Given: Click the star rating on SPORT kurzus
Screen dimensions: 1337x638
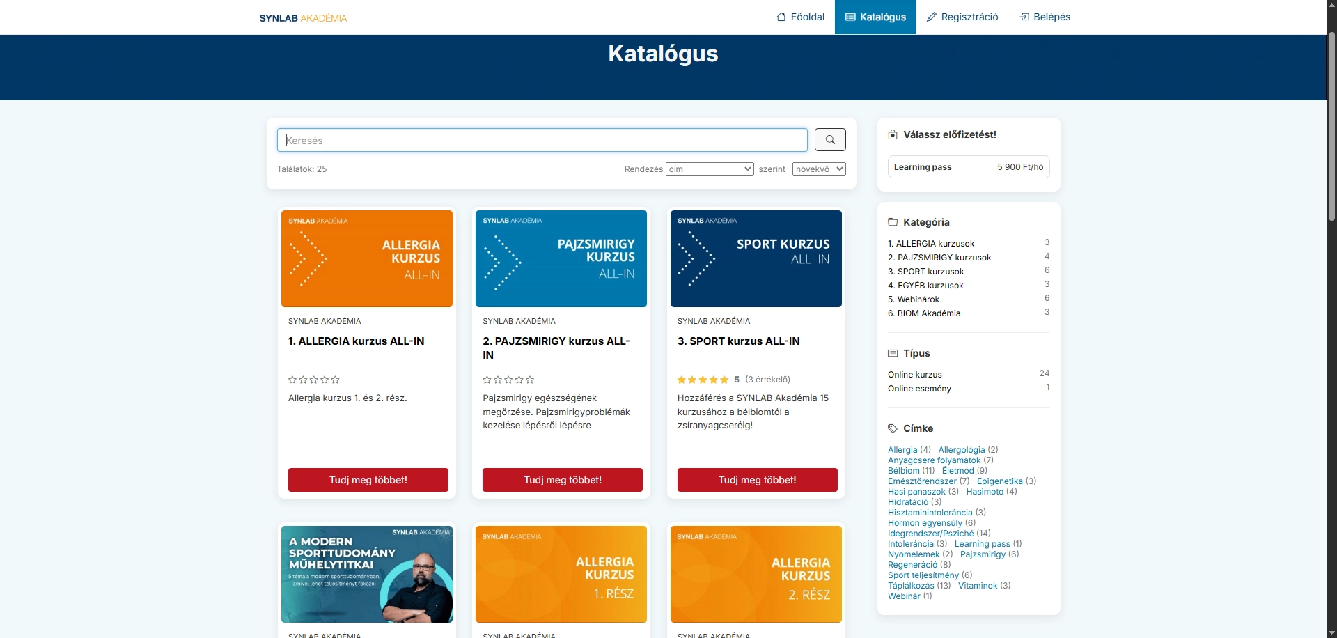Looking at the screenshot, I should pos(703,380).
